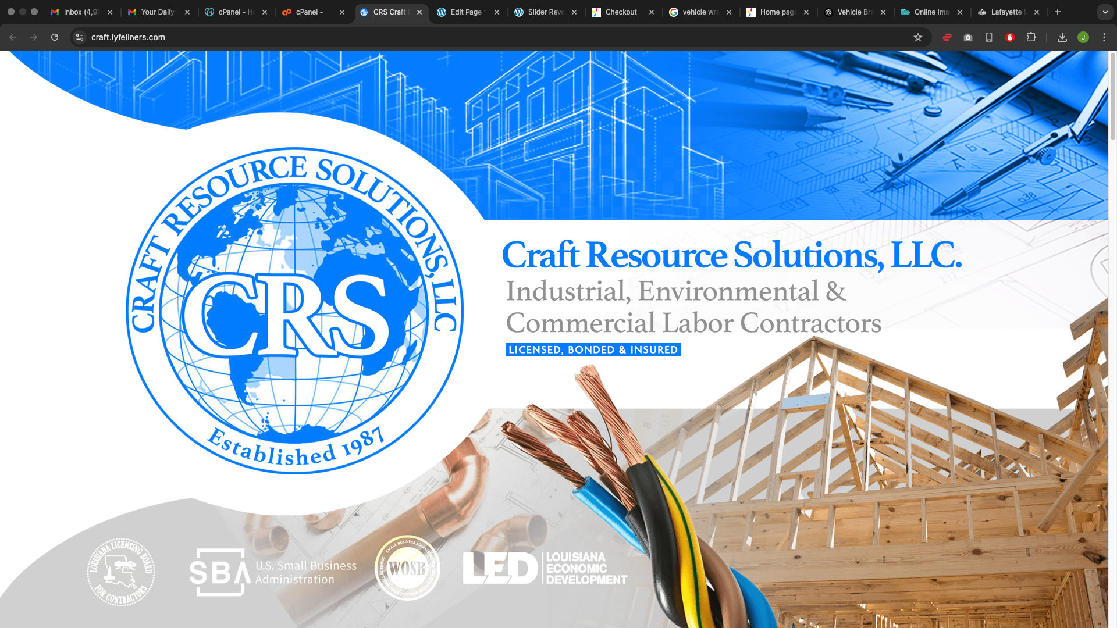Click the U.S. Small Business Administration logo
Screen dimensions: 1117x628
[x=273, y=572]
